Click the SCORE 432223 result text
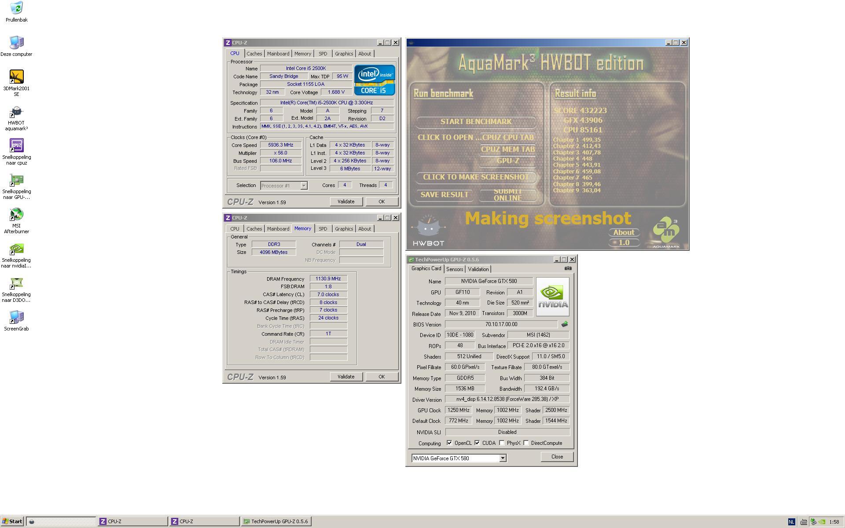Viewport: 845px width, 528px height. tap(580, 110)
